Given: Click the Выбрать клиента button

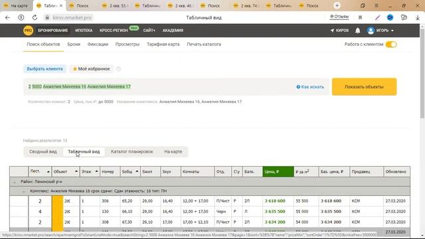Looking at the screenshot, I should point(44,69).
